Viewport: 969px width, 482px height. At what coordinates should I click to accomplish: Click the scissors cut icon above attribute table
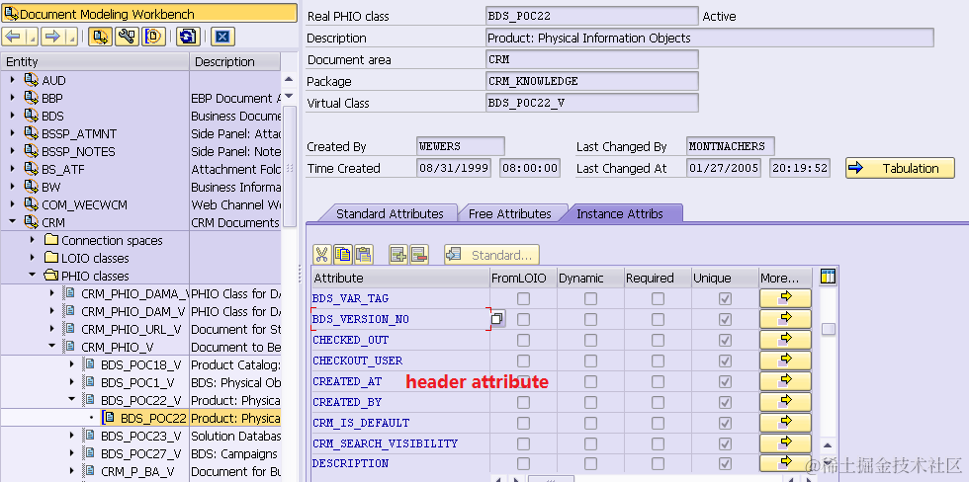(322, 254)
